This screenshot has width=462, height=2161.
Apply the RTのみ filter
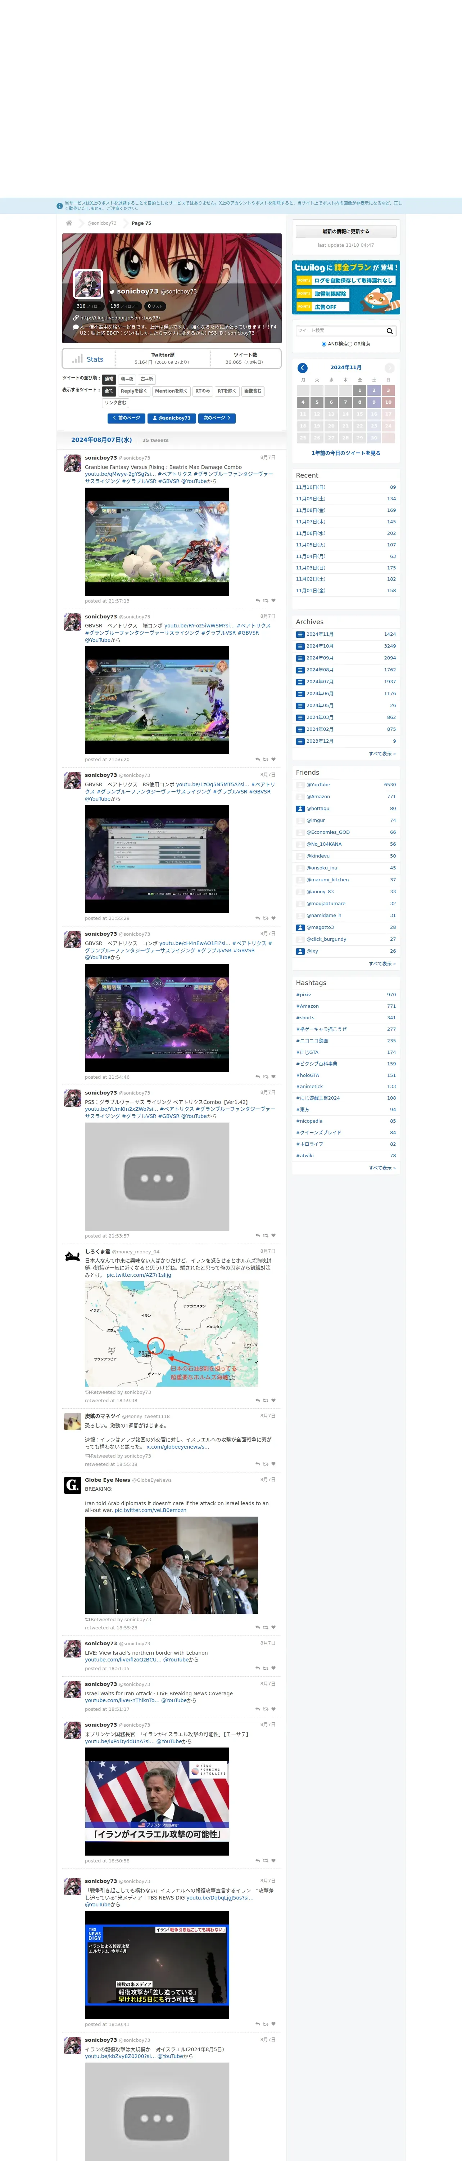(x=203, y=391)
